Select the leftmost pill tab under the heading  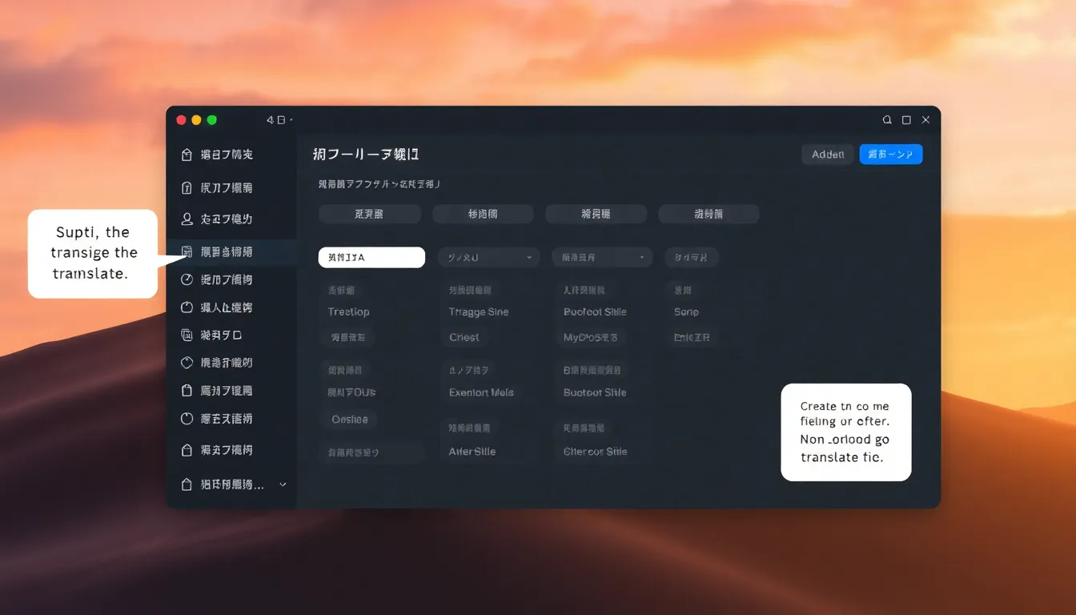click(369, 214)
